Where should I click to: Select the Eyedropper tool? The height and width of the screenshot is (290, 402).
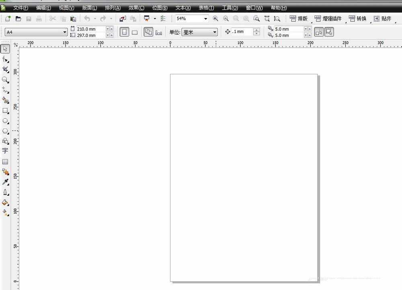tap(5, 182)
